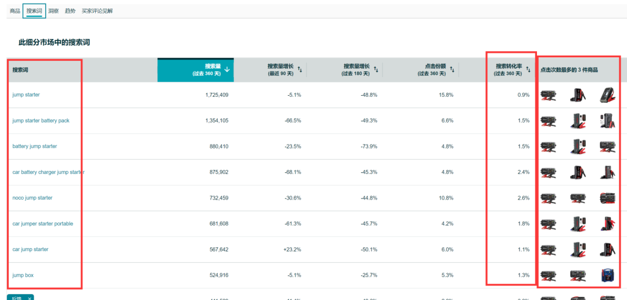Open first thumbnail in "car battery charger jump starter" row
Viewport: 627px width, 300px height.
point(548,172)
